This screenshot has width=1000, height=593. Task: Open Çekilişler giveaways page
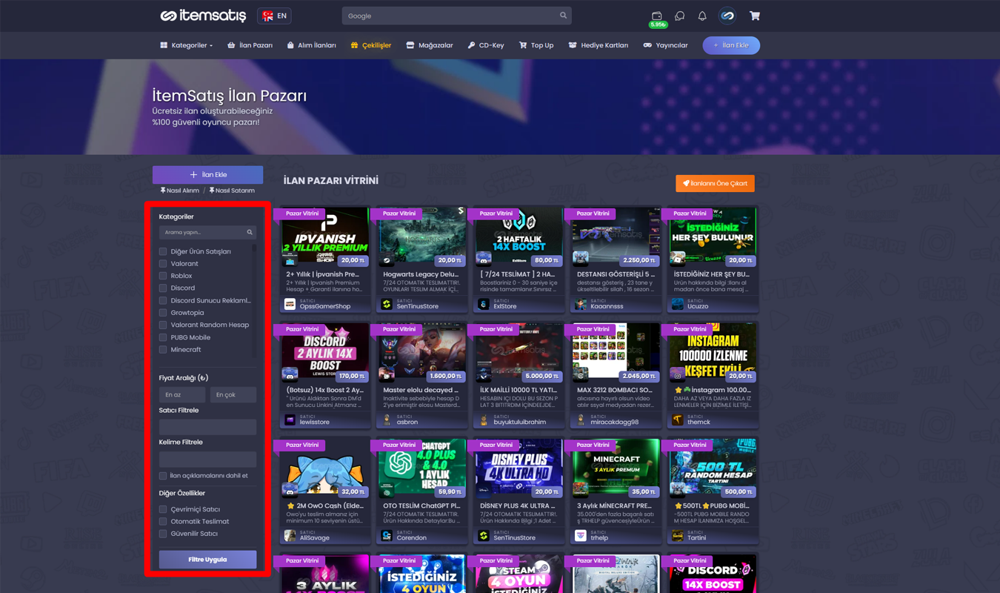click(370, 45)
